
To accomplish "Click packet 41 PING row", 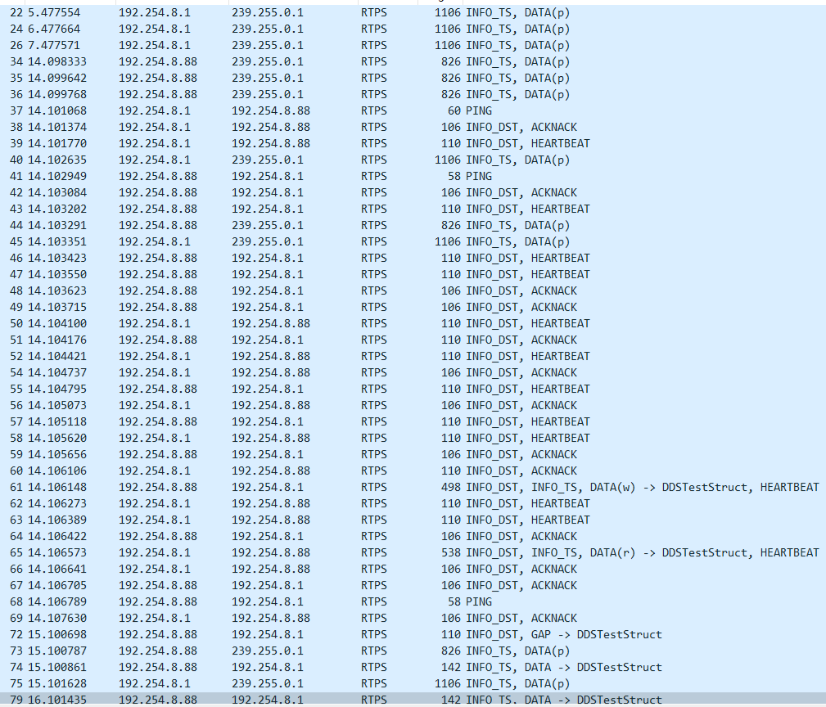I will (x=327, y=176).
